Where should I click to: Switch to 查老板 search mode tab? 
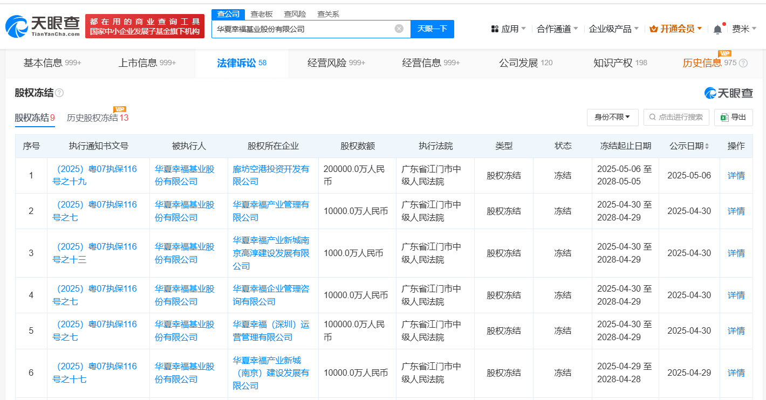(261, 14)
